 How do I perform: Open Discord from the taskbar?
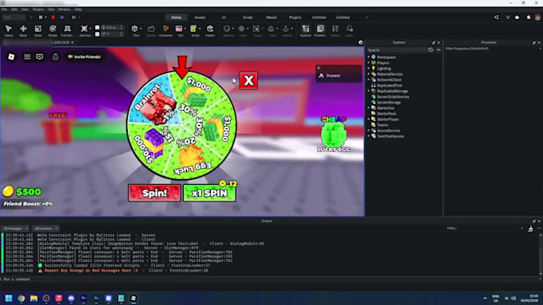71,298
